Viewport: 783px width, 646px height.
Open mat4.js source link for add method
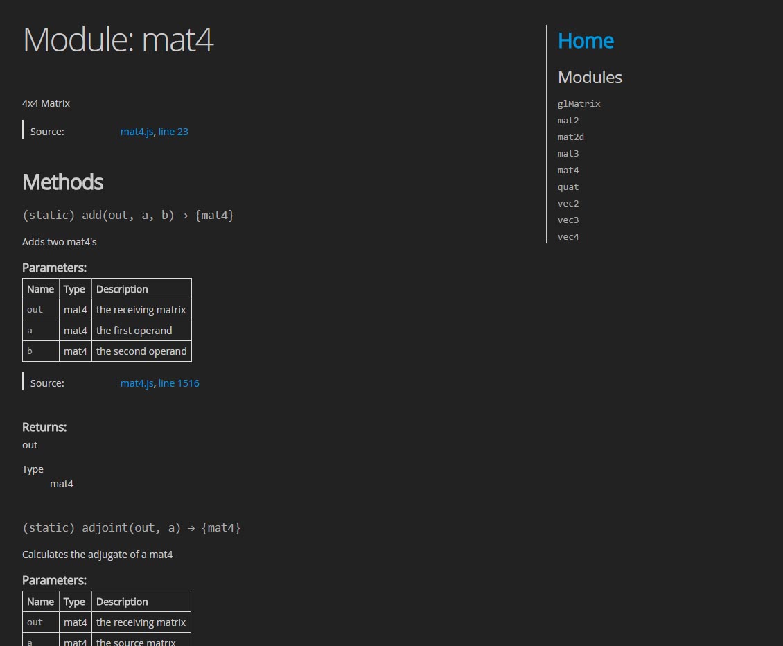[x=137, y=383]
